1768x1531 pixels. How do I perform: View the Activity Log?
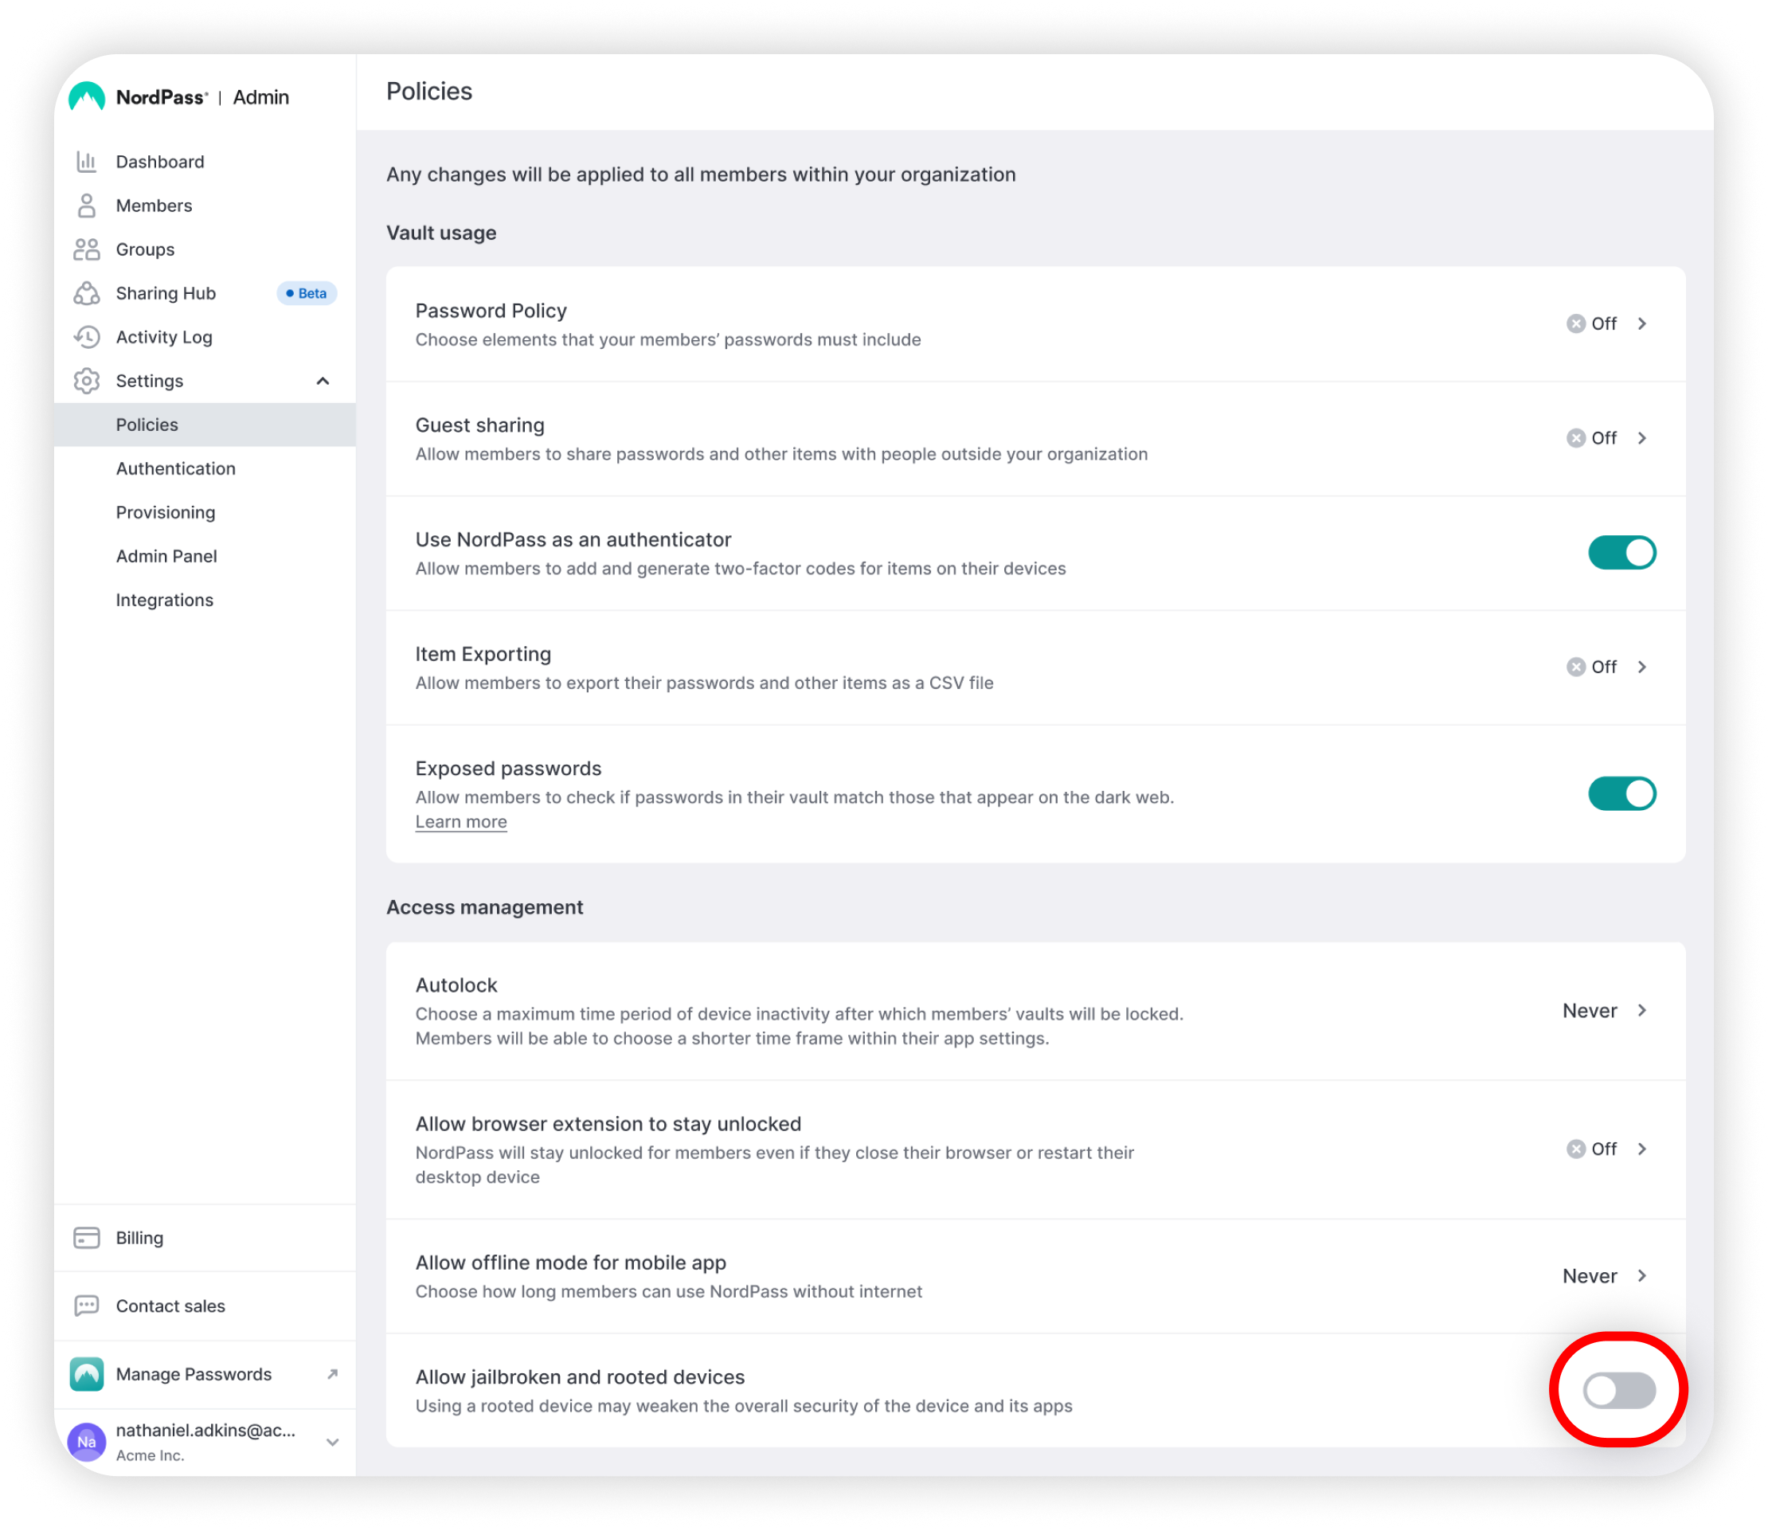[x=164, y=337]
